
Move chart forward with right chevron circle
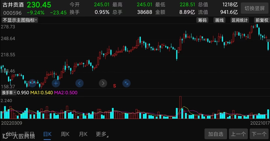click(103, 83)
